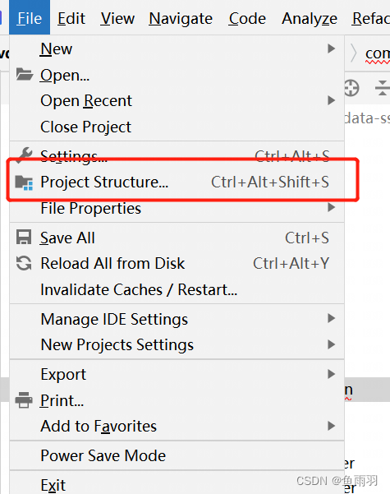Click the locate crosshair icon in toolbar

[351, 88]
